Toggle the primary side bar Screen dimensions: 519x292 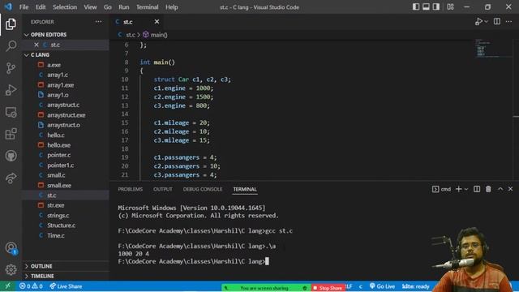click(x=416, y=6)
